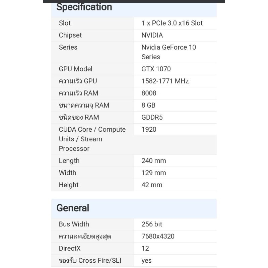This screenshot has height=268, width=268.
Task: Click the 'Nvidia GeForce 10 Series' value
Action: 169,52
